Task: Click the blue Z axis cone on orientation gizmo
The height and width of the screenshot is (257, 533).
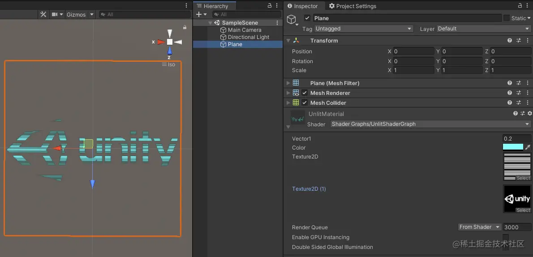Action: click(x=170, y=51)
